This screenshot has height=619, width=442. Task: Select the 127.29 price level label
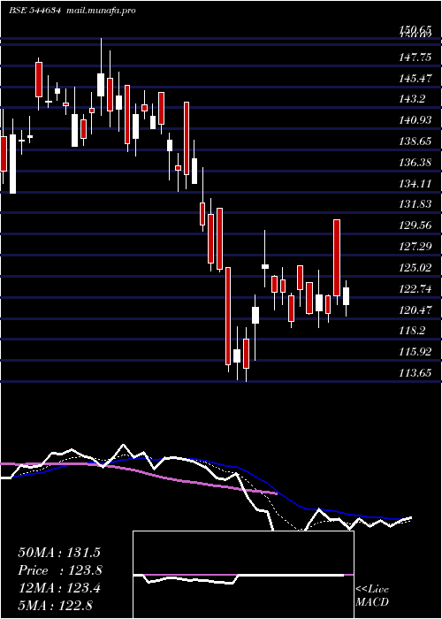[415, 247]
